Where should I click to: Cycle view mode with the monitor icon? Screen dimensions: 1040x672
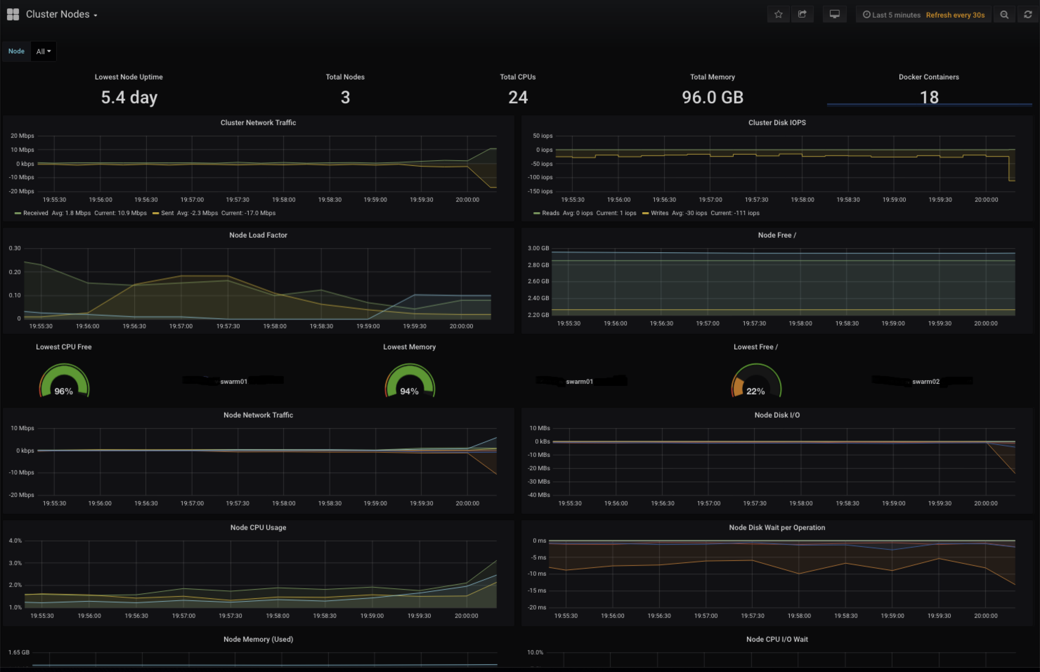pos(834,14)
